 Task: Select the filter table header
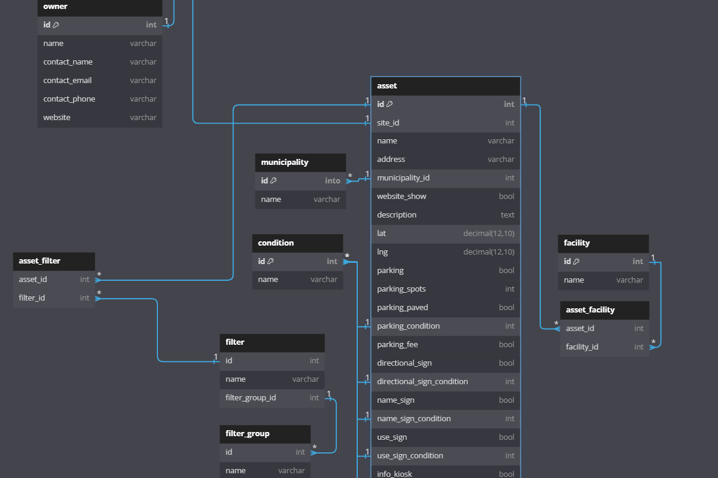tap(272, 343)
